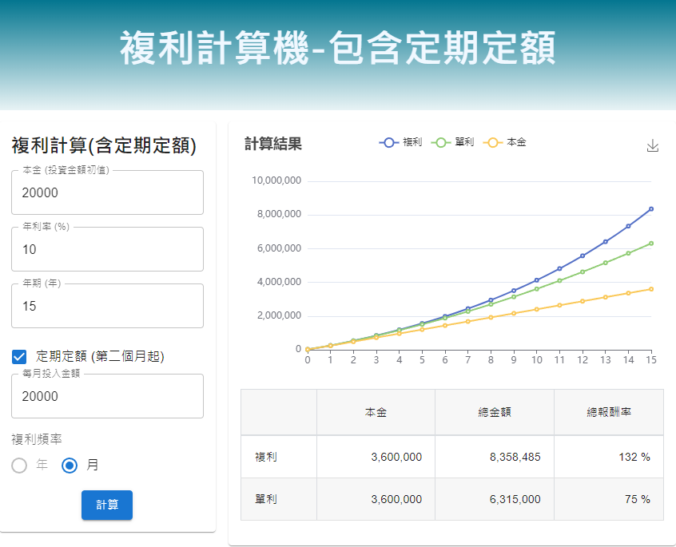Click the 每月投入金額 input field

point(107,396)
